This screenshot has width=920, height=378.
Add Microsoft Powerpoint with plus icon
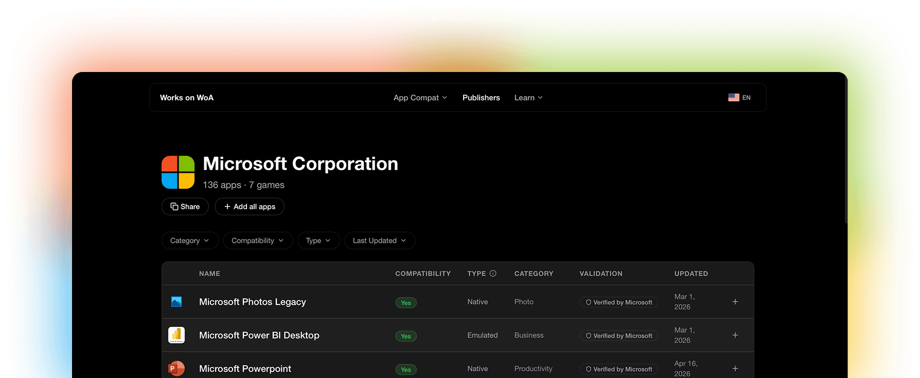click(735, 369)
